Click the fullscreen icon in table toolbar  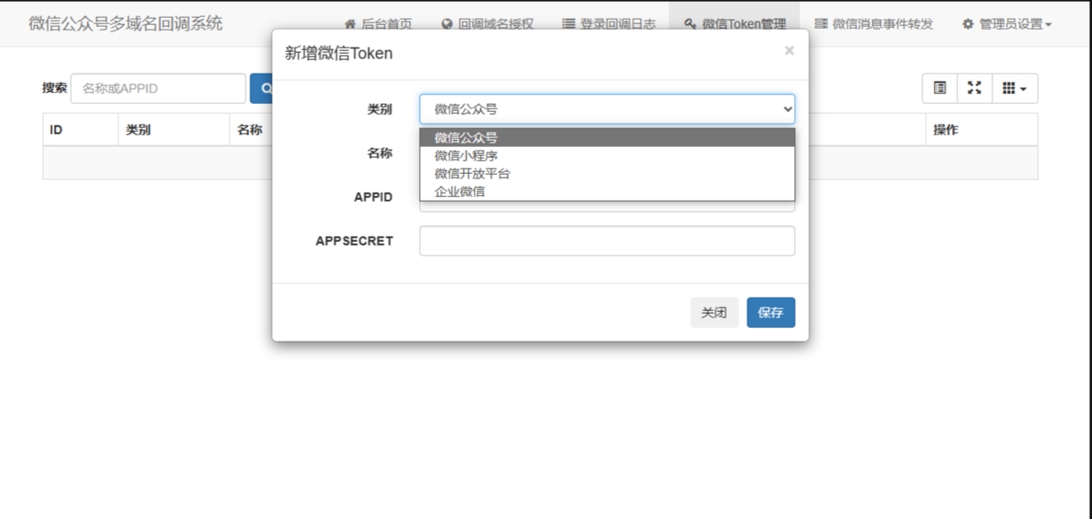(x=974, y=89)
